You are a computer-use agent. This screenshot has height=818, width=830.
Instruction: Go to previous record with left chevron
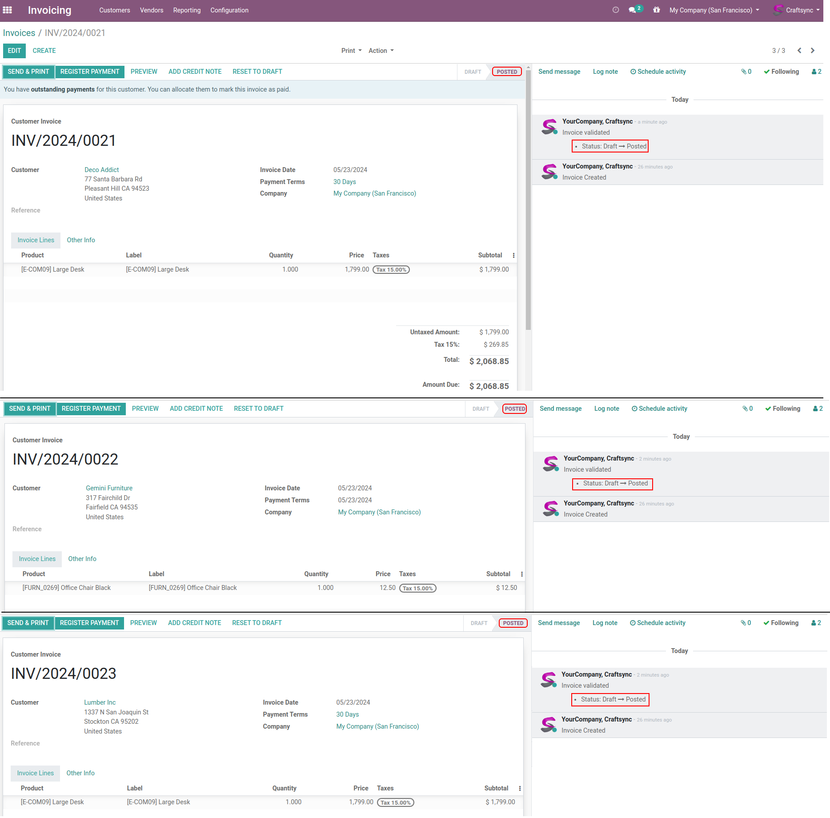click(799, 51)
